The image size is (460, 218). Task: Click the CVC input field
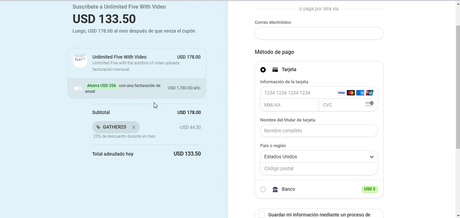coord(348,105)
